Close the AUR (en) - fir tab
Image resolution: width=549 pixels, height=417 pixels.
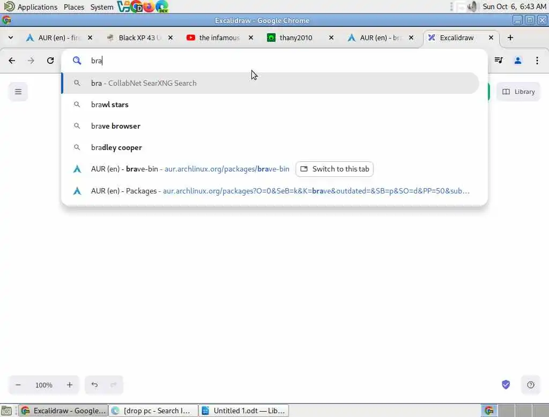click(x=90, y=38)
